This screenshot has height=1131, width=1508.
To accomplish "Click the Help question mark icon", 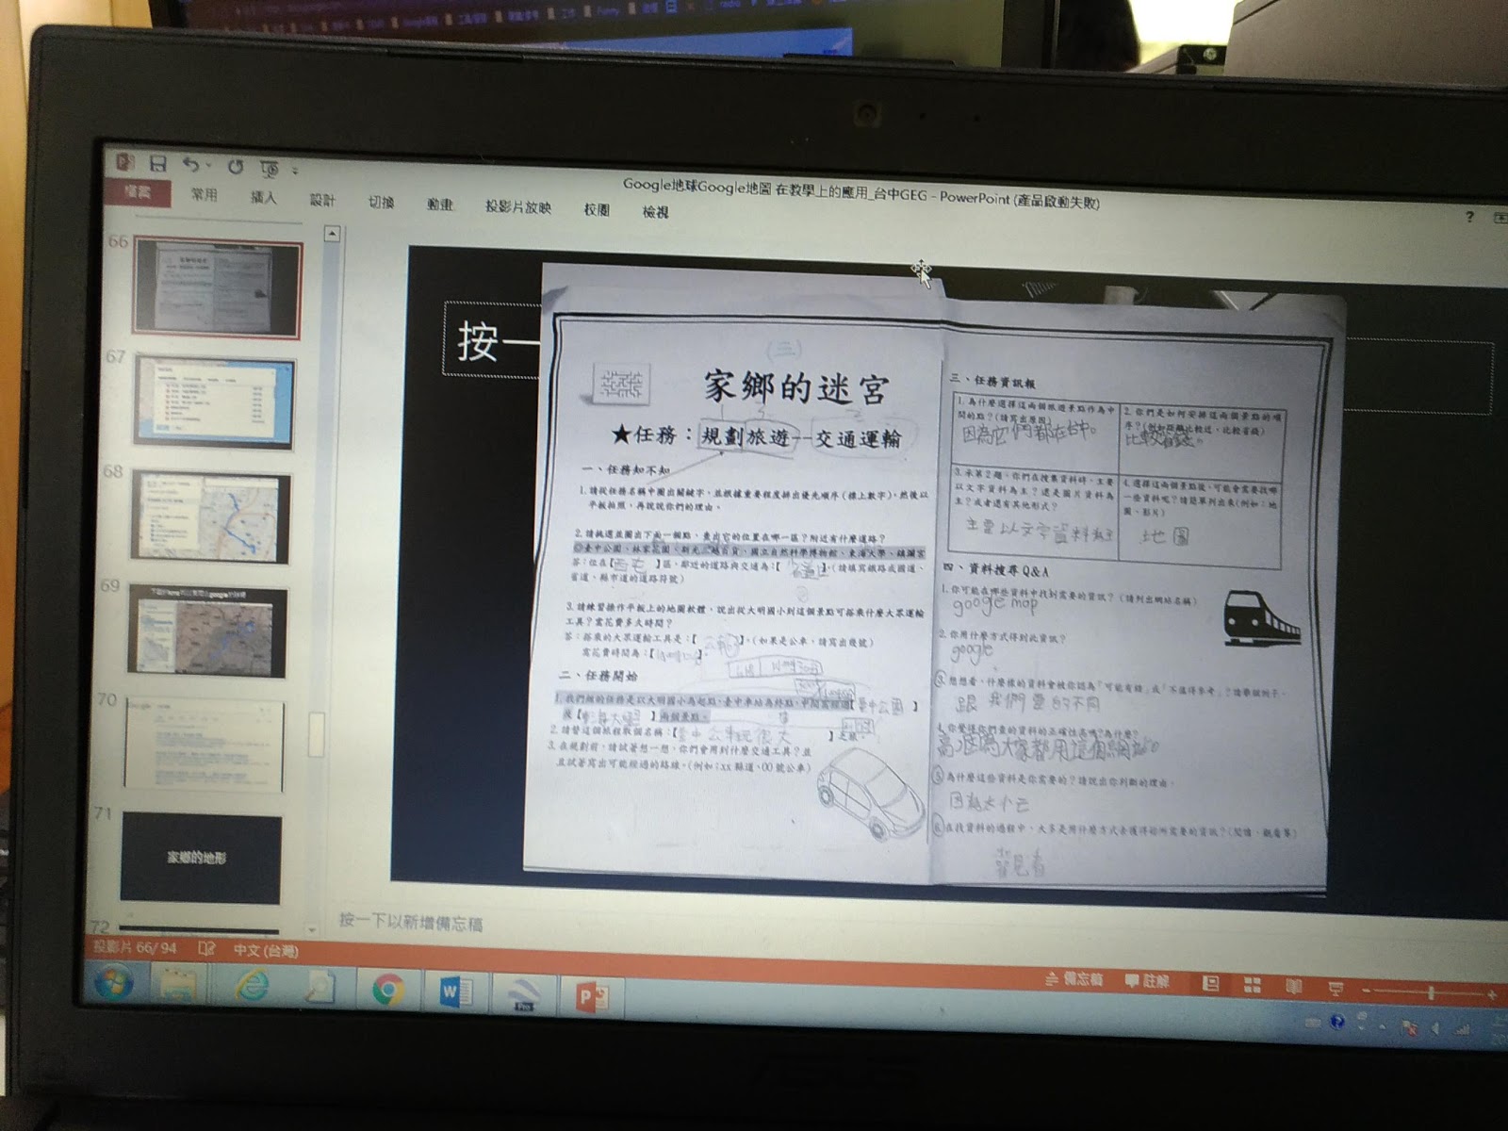I will (1469, 217).
